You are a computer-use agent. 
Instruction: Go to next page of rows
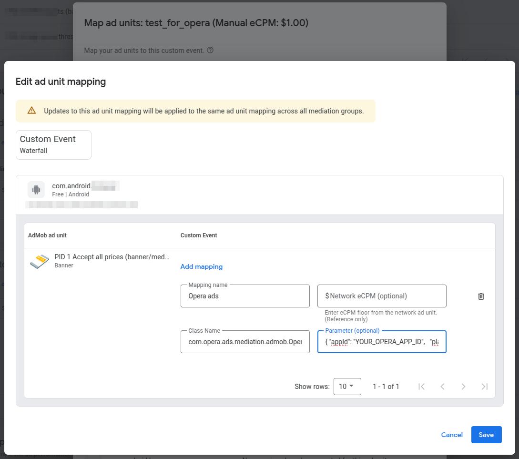[463, 387]
